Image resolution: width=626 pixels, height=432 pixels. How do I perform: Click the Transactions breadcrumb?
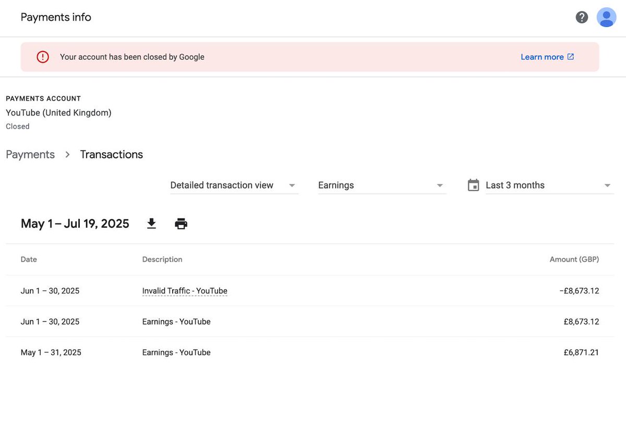[111, 154]
